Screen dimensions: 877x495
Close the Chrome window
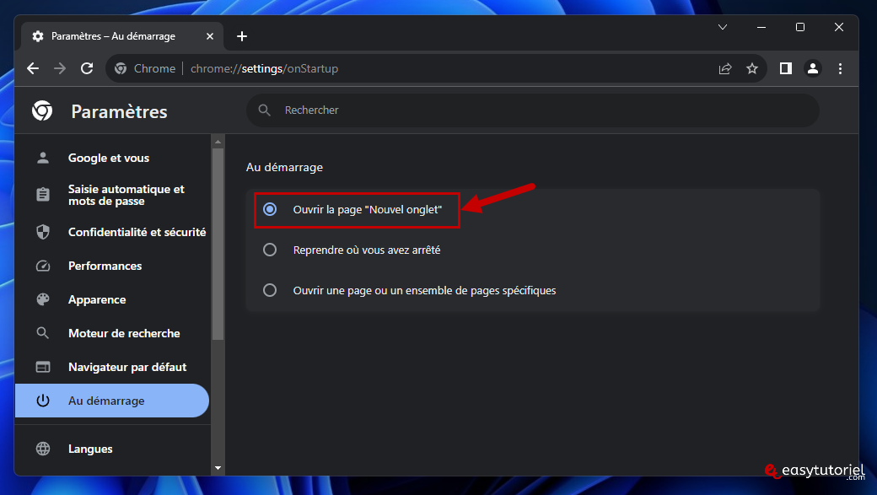point(839,27)
